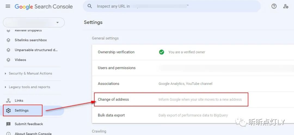Click the green verified checkmark icon
Image resolution: width=294 pixels, height=135 pixels.
(161, 52)
